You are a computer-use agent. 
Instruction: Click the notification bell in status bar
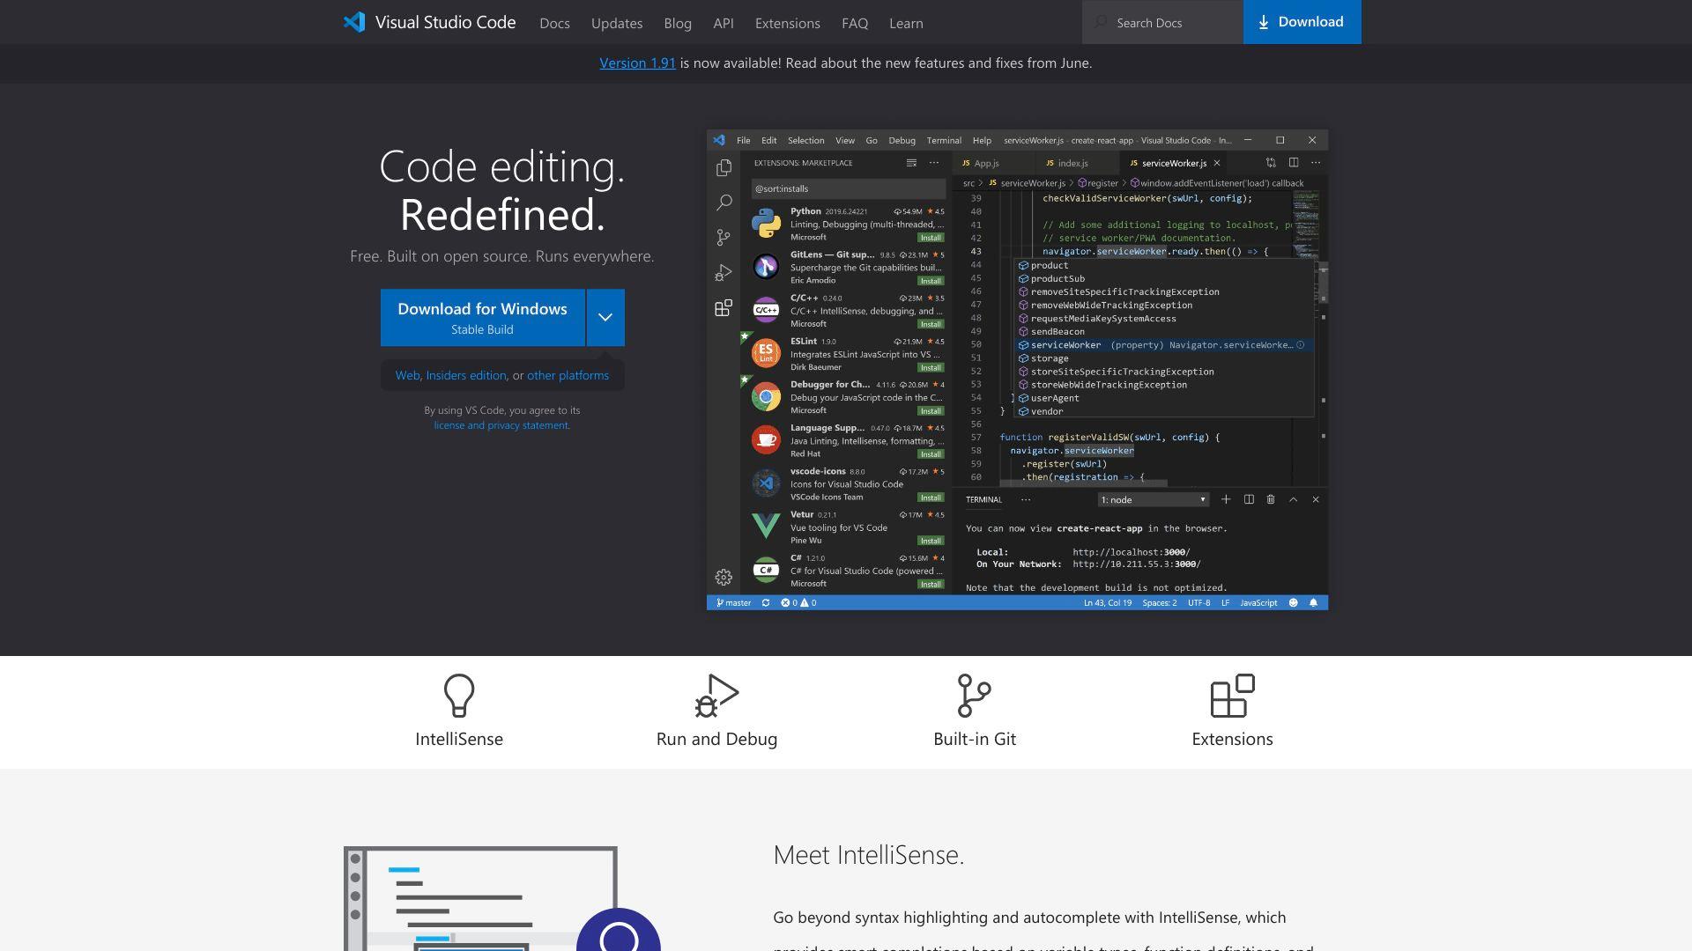click(x=1313, y=603)
